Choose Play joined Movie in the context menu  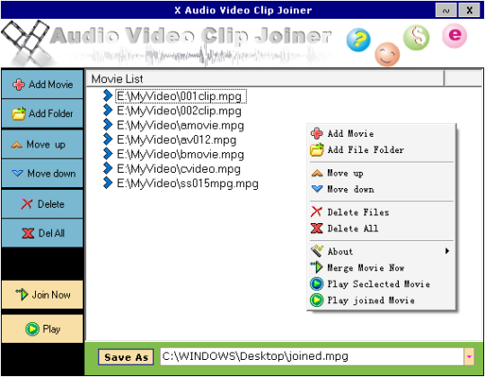[x=382, y=301]
